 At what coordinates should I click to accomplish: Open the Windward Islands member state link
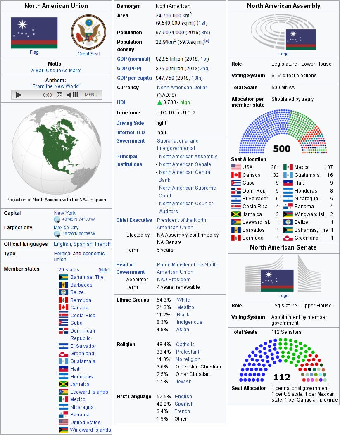coord(90,430)
